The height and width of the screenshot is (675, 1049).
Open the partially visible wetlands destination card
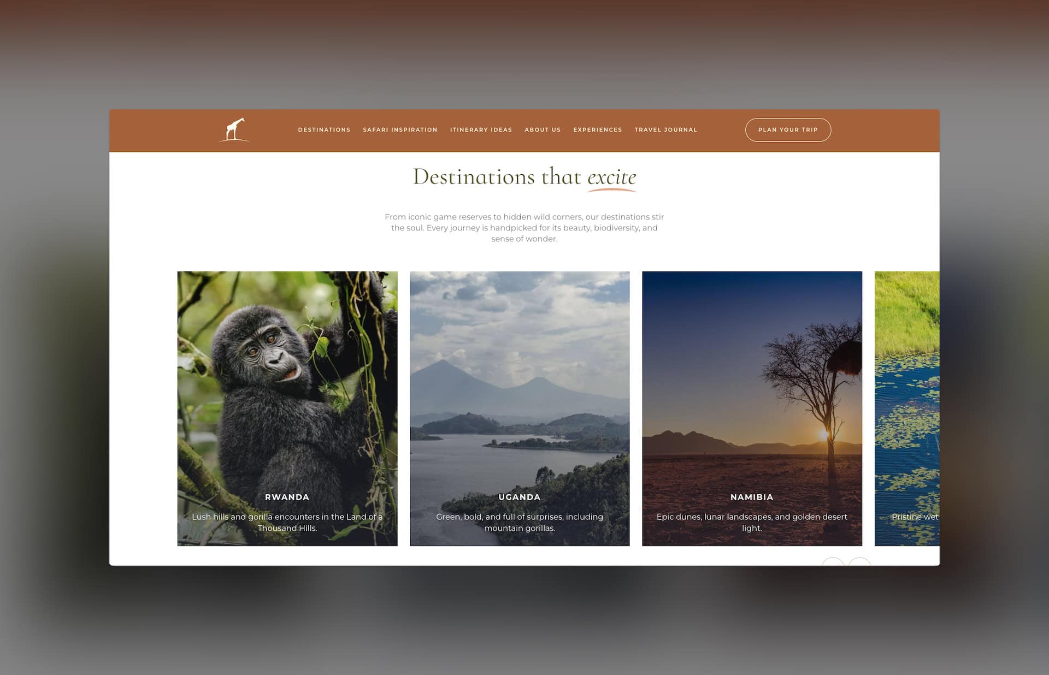click(x=907, y=408)
